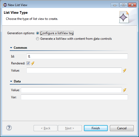Click the disabled Back button
This screenshot has height=137, width=139.
(46, 128)
